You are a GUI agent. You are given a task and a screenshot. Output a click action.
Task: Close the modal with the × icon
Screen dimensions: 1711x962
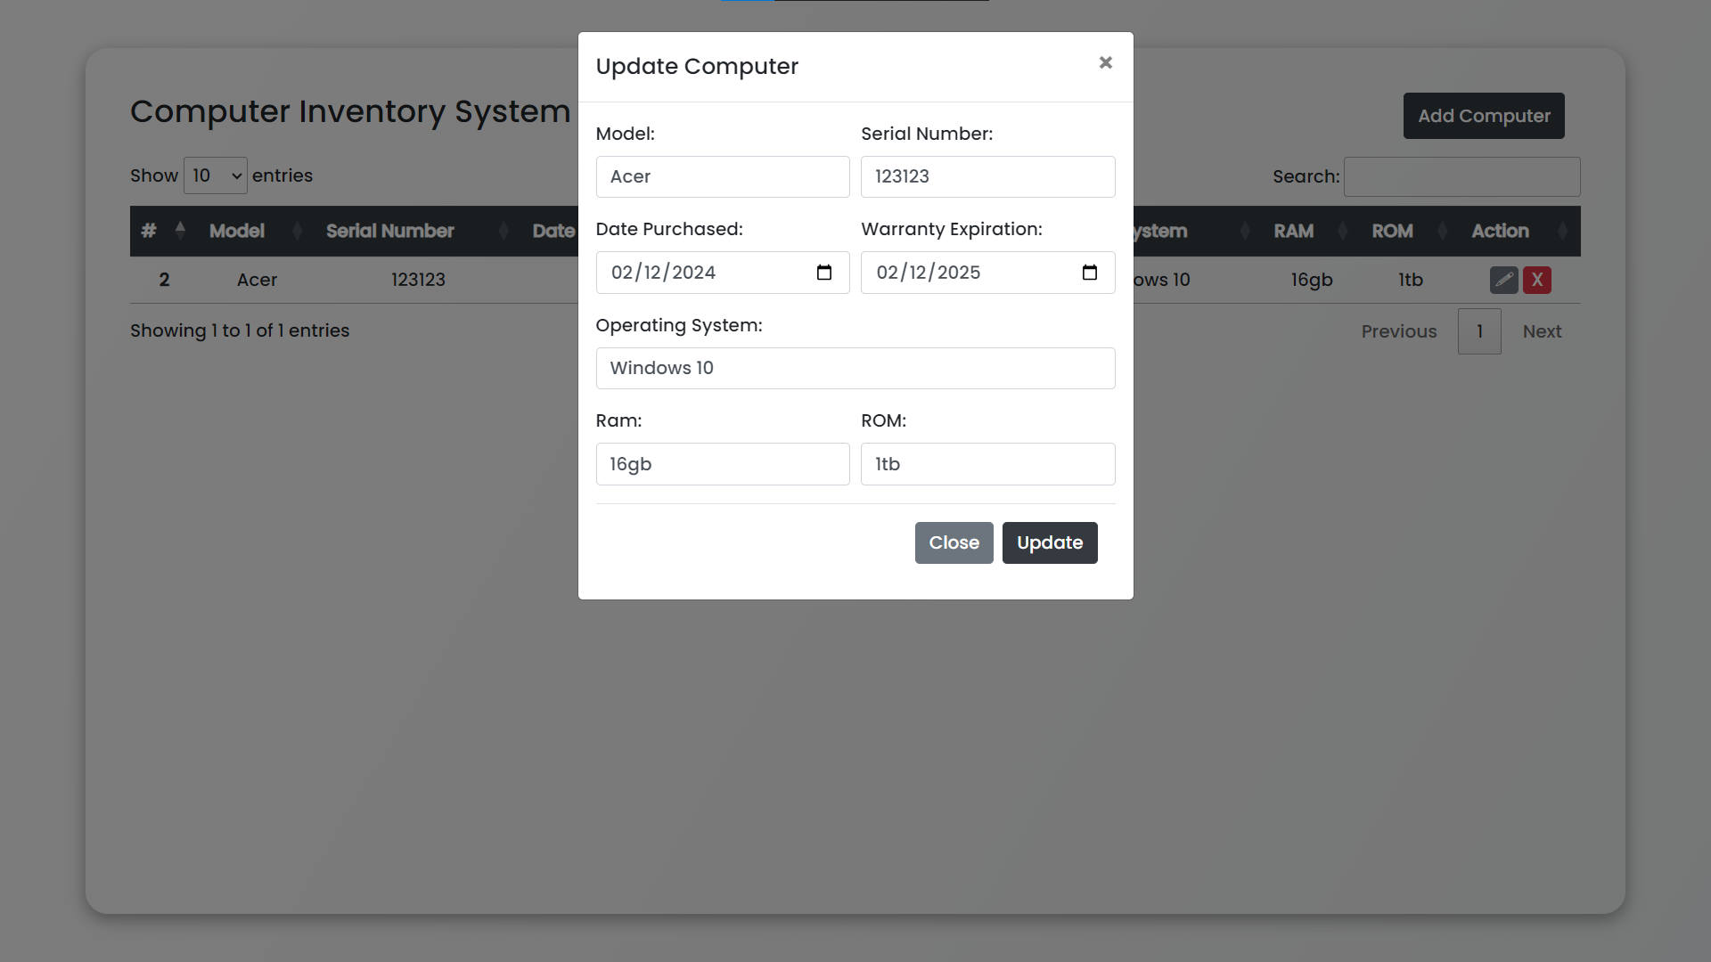click(x=1105, y=62)
